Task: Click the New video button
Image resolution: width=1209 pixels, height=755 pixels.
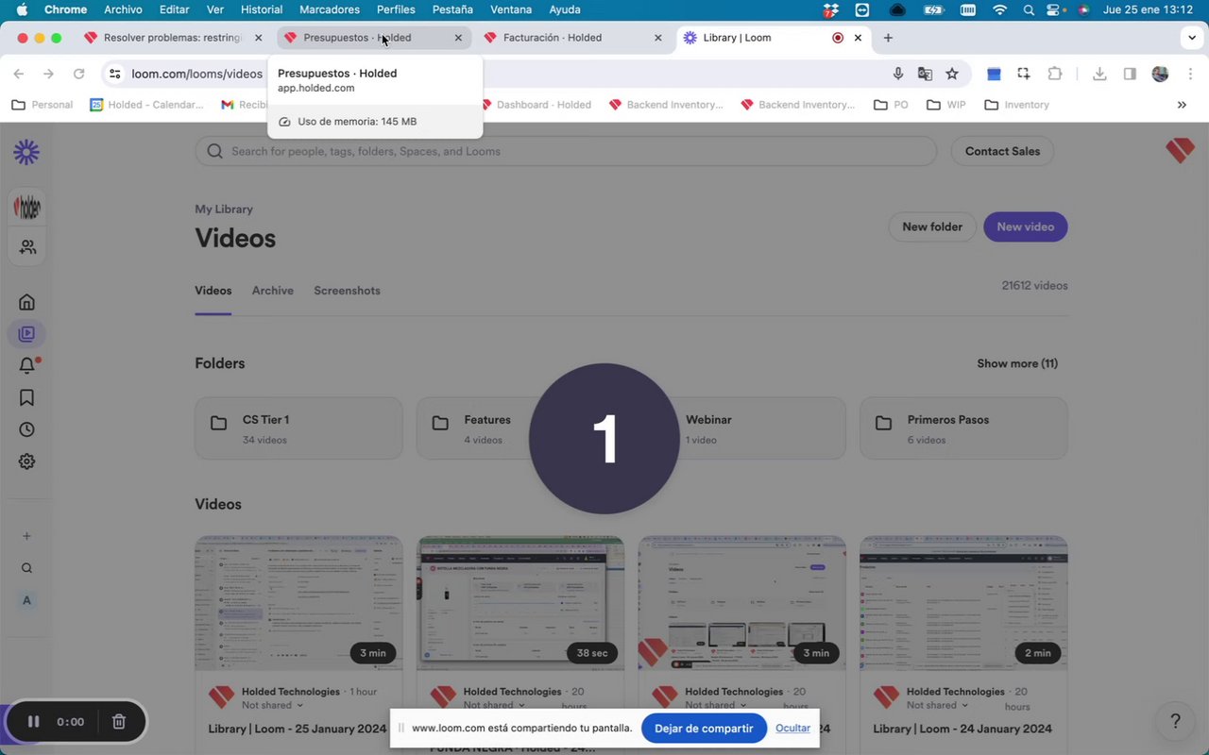Action: tap(1026, 226)
